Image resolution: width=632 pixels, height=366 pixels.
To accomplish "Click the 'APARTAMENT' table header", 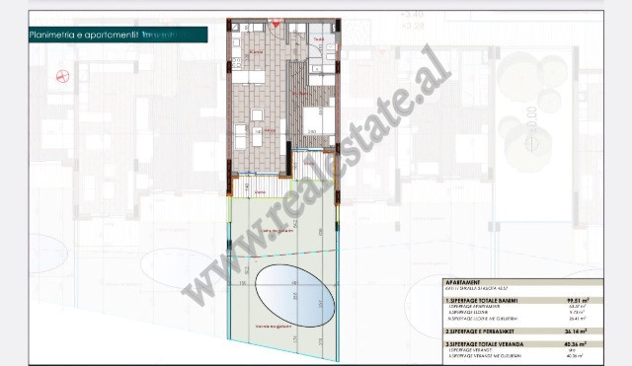I will coord(463,283).
